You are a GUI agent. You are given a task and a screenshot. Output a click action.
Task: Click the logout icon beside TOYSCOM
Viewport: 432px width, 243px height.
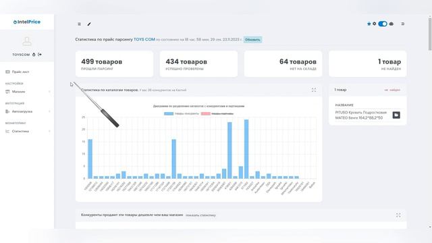[40, 55]
